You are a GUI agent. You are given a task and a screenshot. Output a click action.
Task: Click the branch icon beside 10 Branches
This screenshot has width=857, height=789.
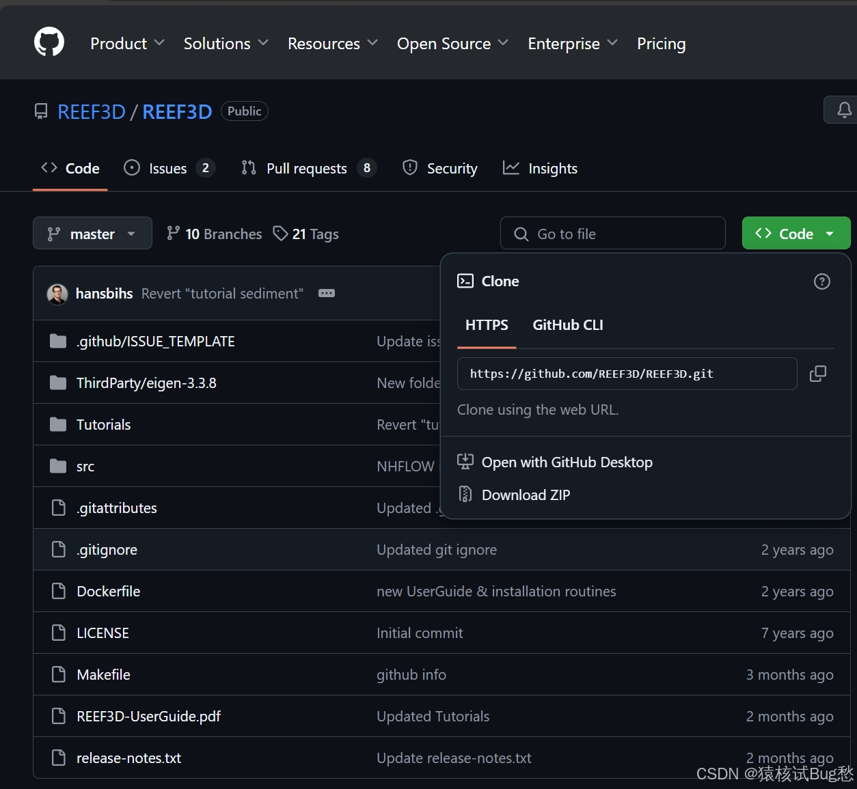pyautogui.click(x=174, y=234)
